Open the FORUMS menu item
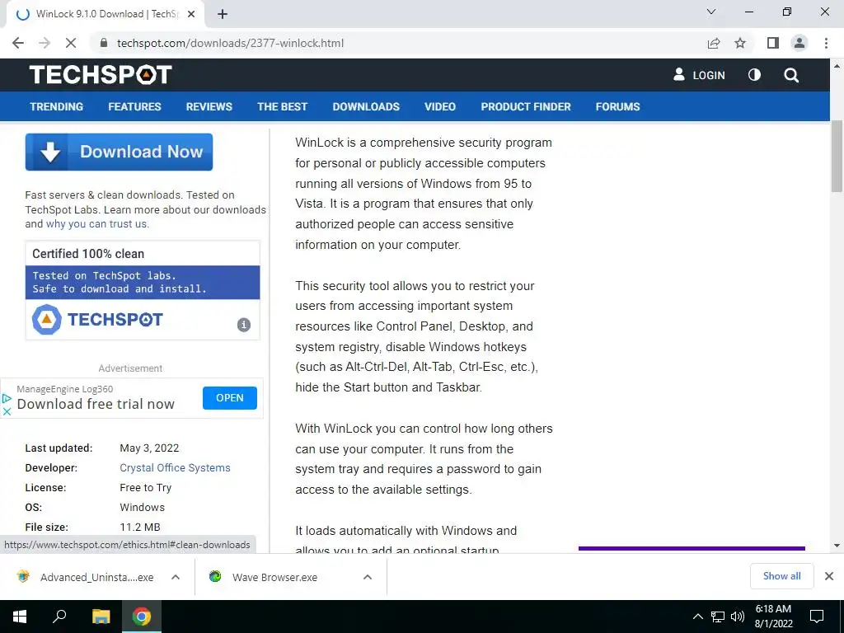 point(618,106)
